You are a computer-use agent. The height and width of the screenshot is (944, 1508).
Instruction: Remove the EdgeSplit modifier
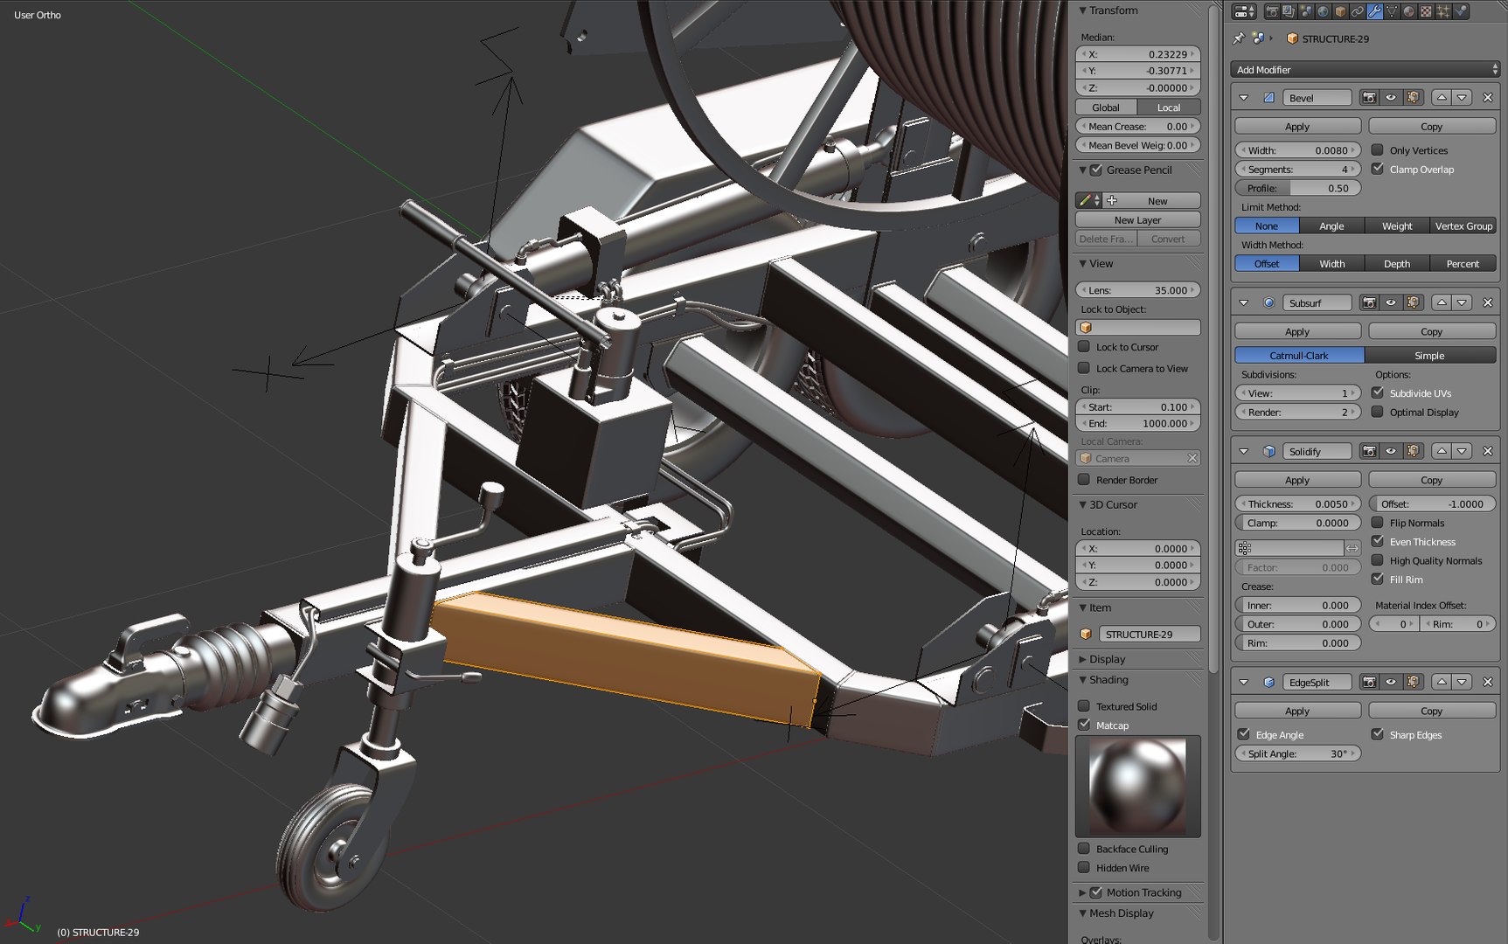click(1488, 682)
